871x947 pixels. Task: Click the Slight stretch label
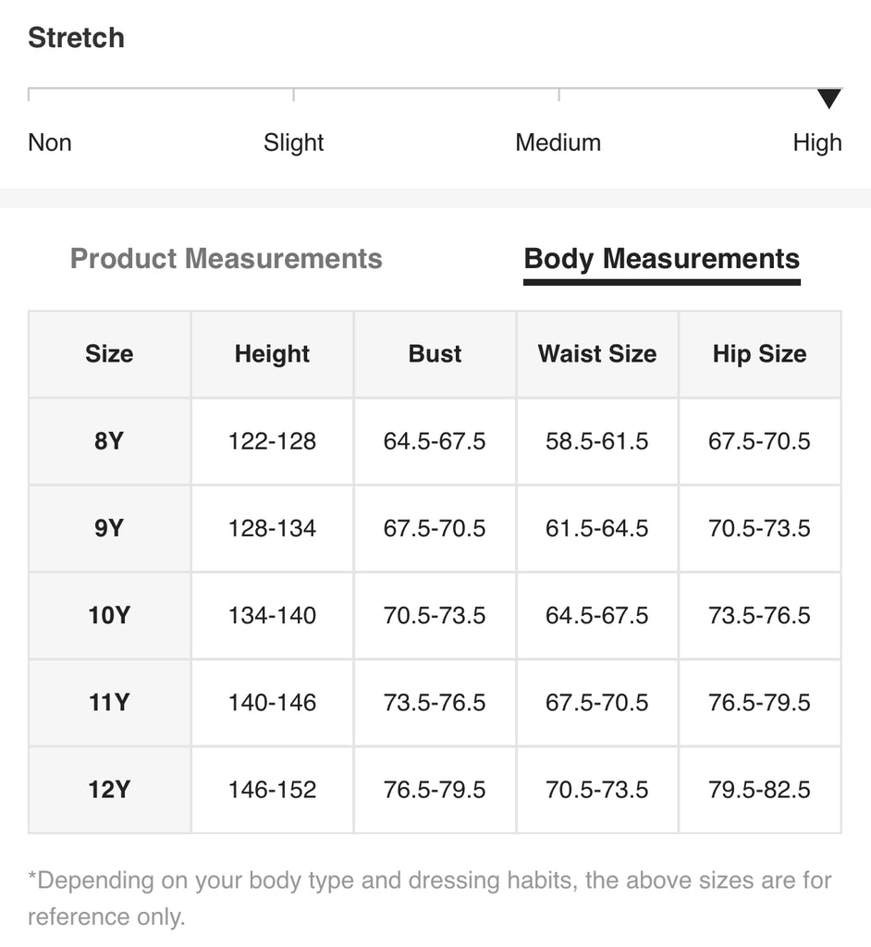[x=293, y=142]
